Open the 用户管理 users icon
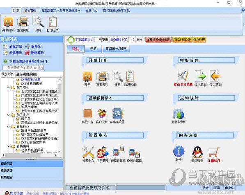Screen dimensions: 245x195 click(x=103, y=152)
